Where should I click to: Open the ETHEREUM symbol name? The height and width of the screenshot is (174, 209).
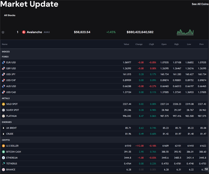coord(12,158)
